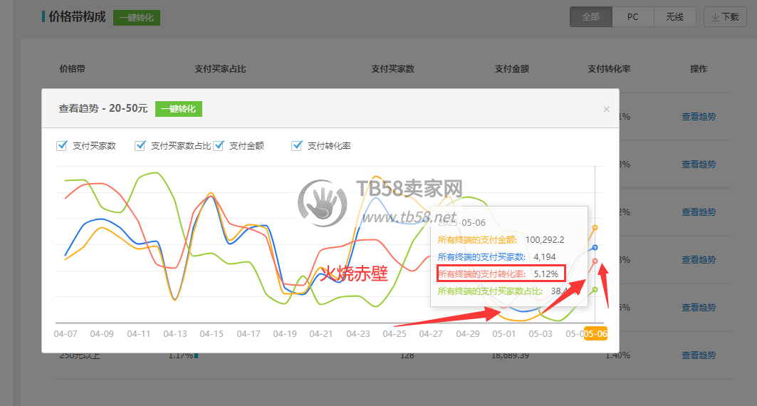The height and width of the screenshot is (406, 757).
Task: Uncheck the 支付买家数 checkbox
Action: [x=62, y=146]
